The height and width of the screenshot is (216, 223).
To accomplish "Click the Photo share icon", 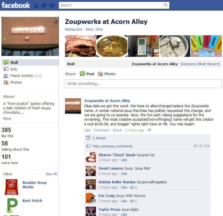I will point(100,74).
